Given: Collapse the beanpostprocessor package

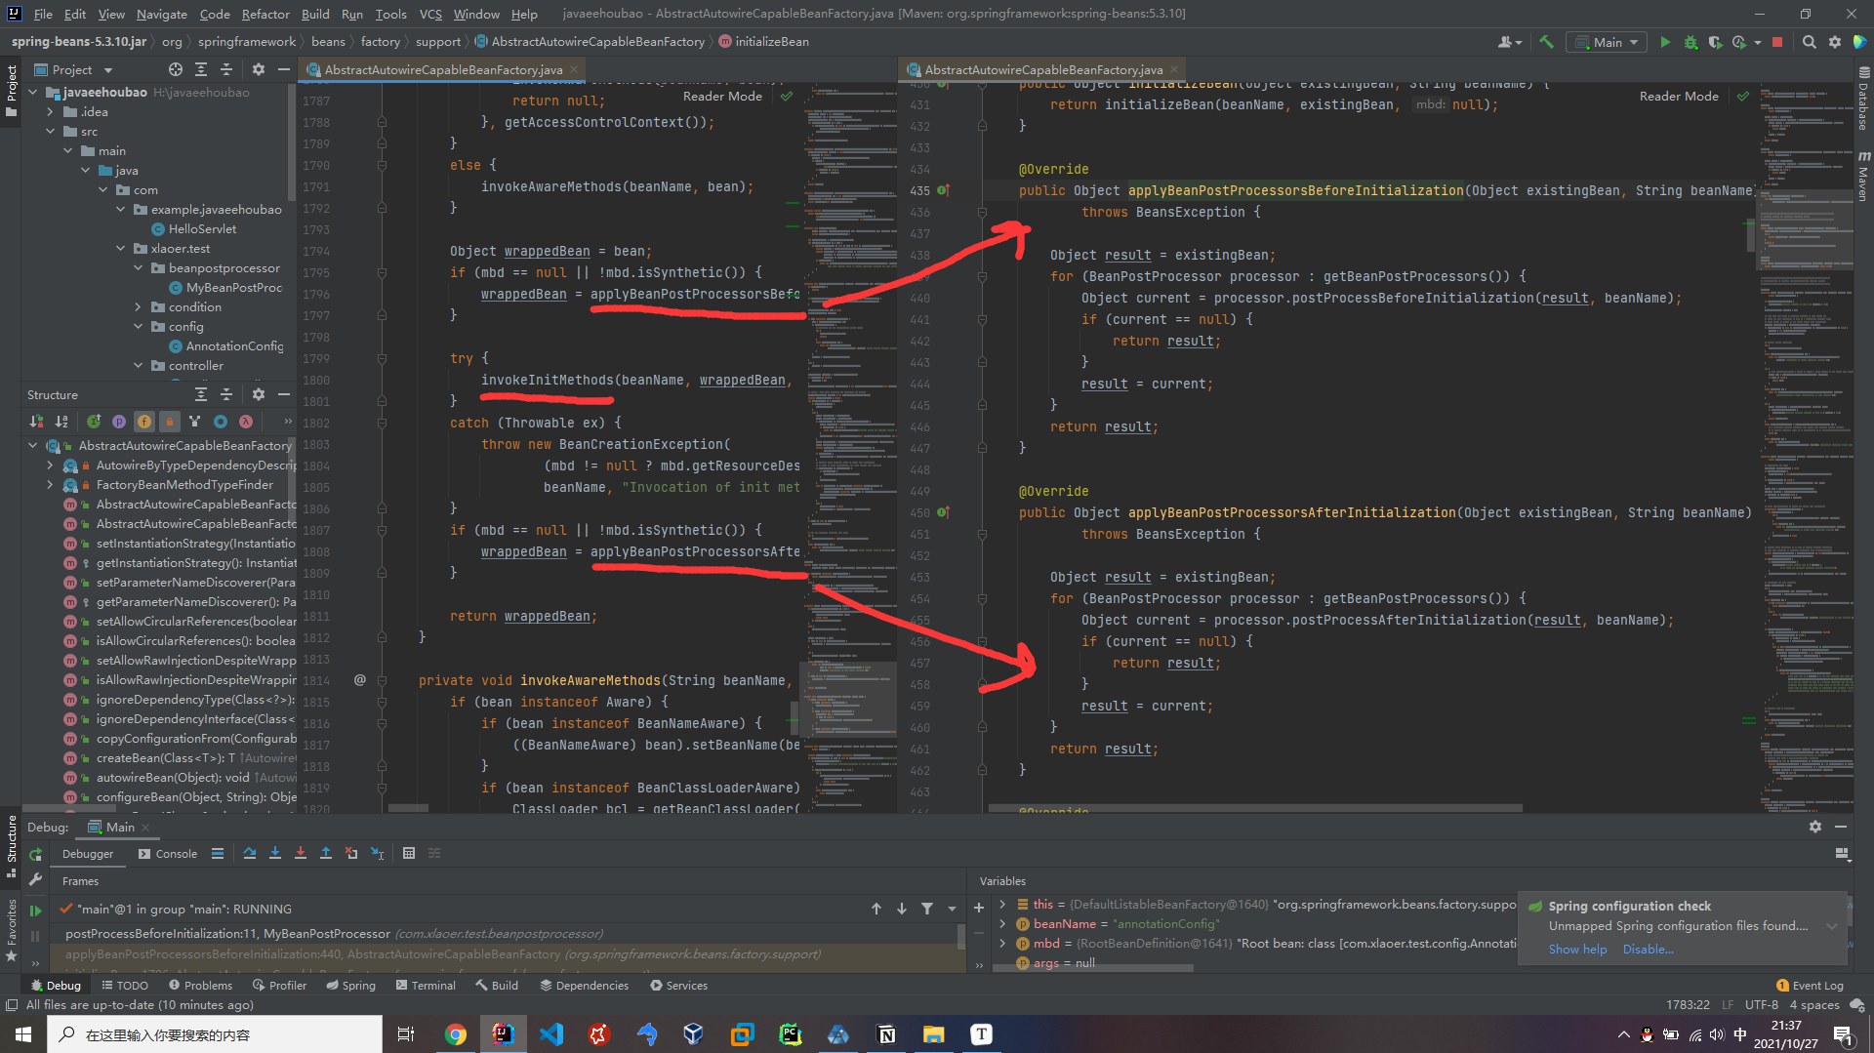Looking at the screenshot, I should (x=139, y=268).
